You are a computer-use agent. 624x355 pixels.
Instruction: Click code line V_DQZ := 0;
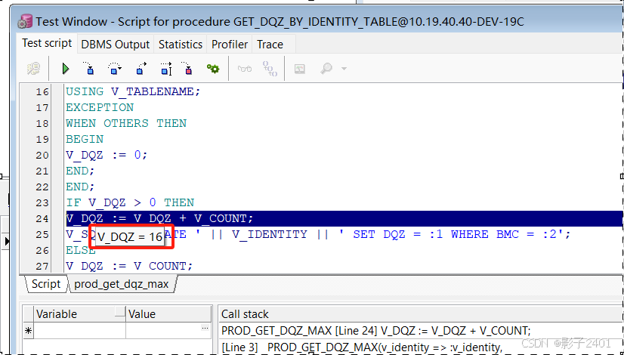pyautogui.click(x=107, y=155)
